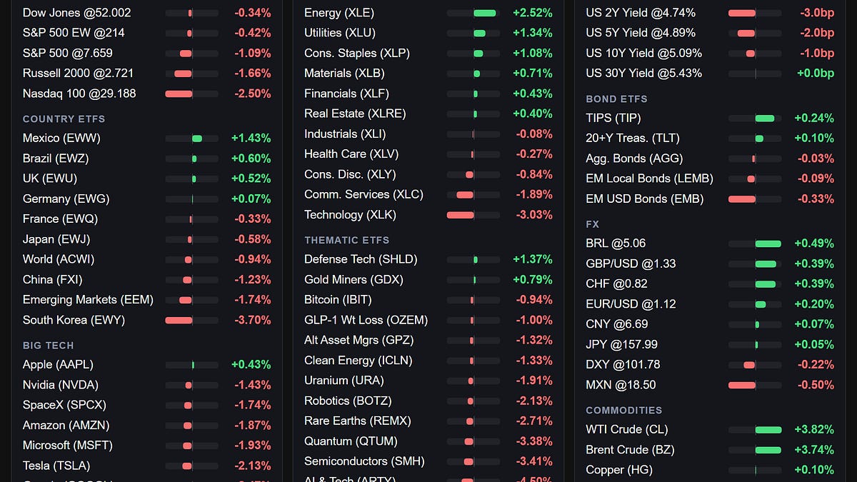Select Apple (AAPL) row label
The width and height of the screenshot is (857, 482).
coord(58,365)
